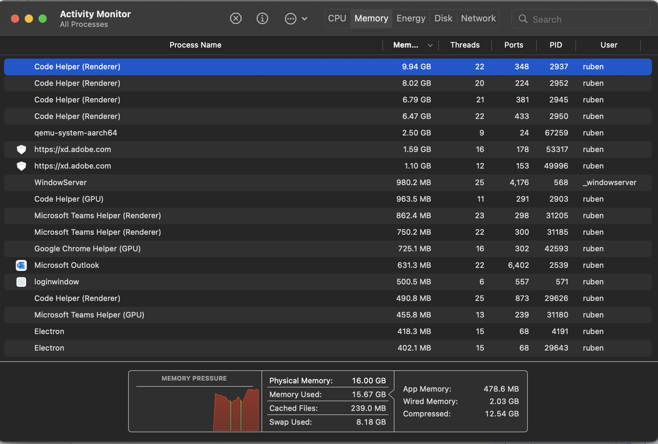Image resolution: width=658 pixels, height=444 pixels.
Task: Click the All Processes subtitle
Action: 84,24
